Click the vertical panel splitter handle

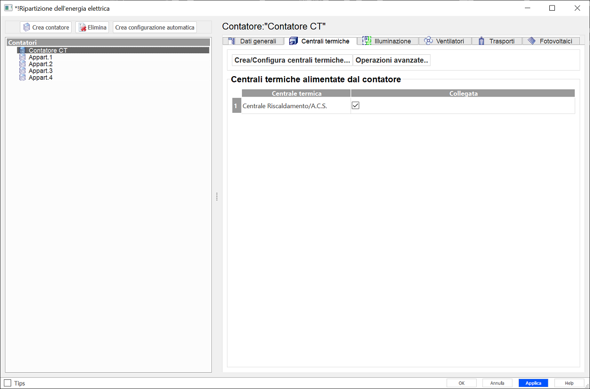pyautogui.click(x=217, y=197)
